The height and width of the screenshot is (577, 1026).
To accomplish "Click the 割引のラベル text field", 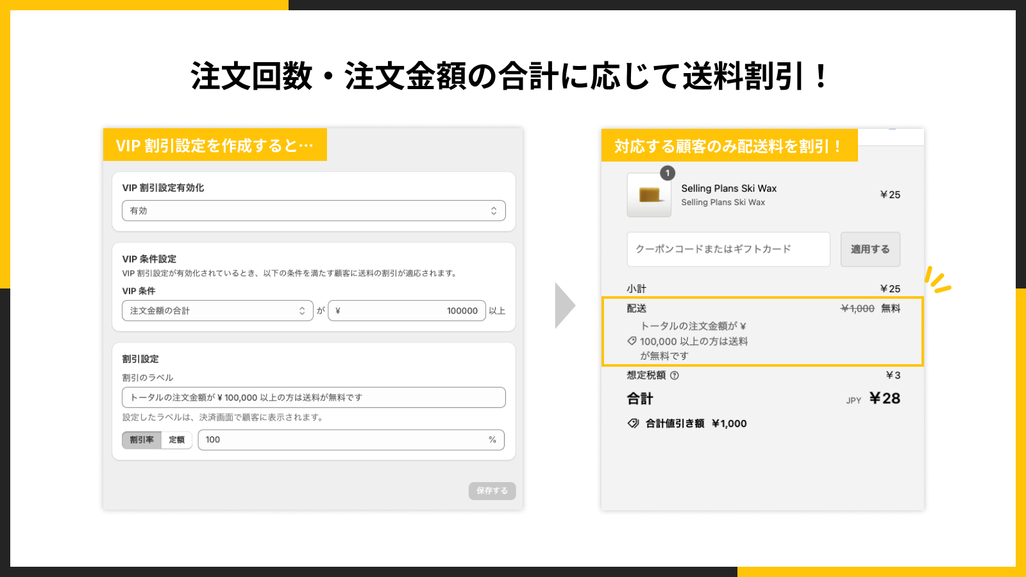I will coord(313,397).
